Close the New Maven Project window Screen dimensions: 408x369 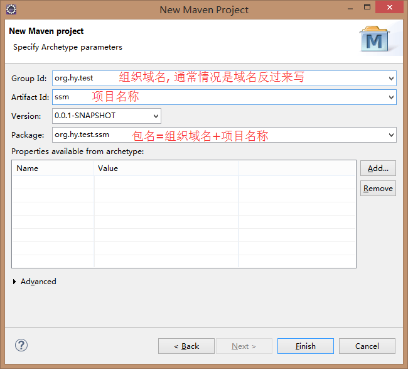click(x=390, y=7)
